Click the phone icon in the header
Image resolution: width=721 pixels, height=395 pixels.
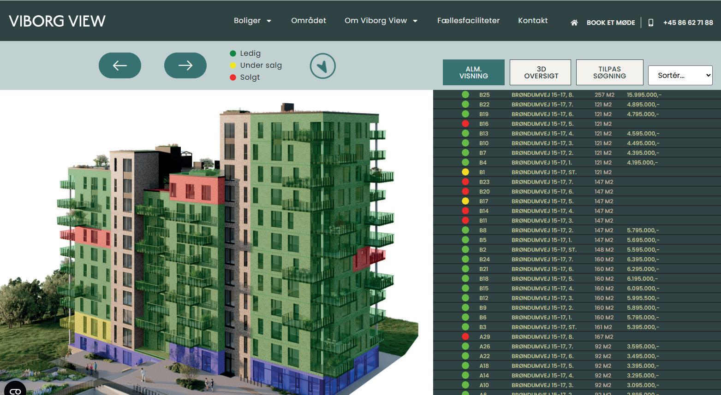(x=651, y=23)
